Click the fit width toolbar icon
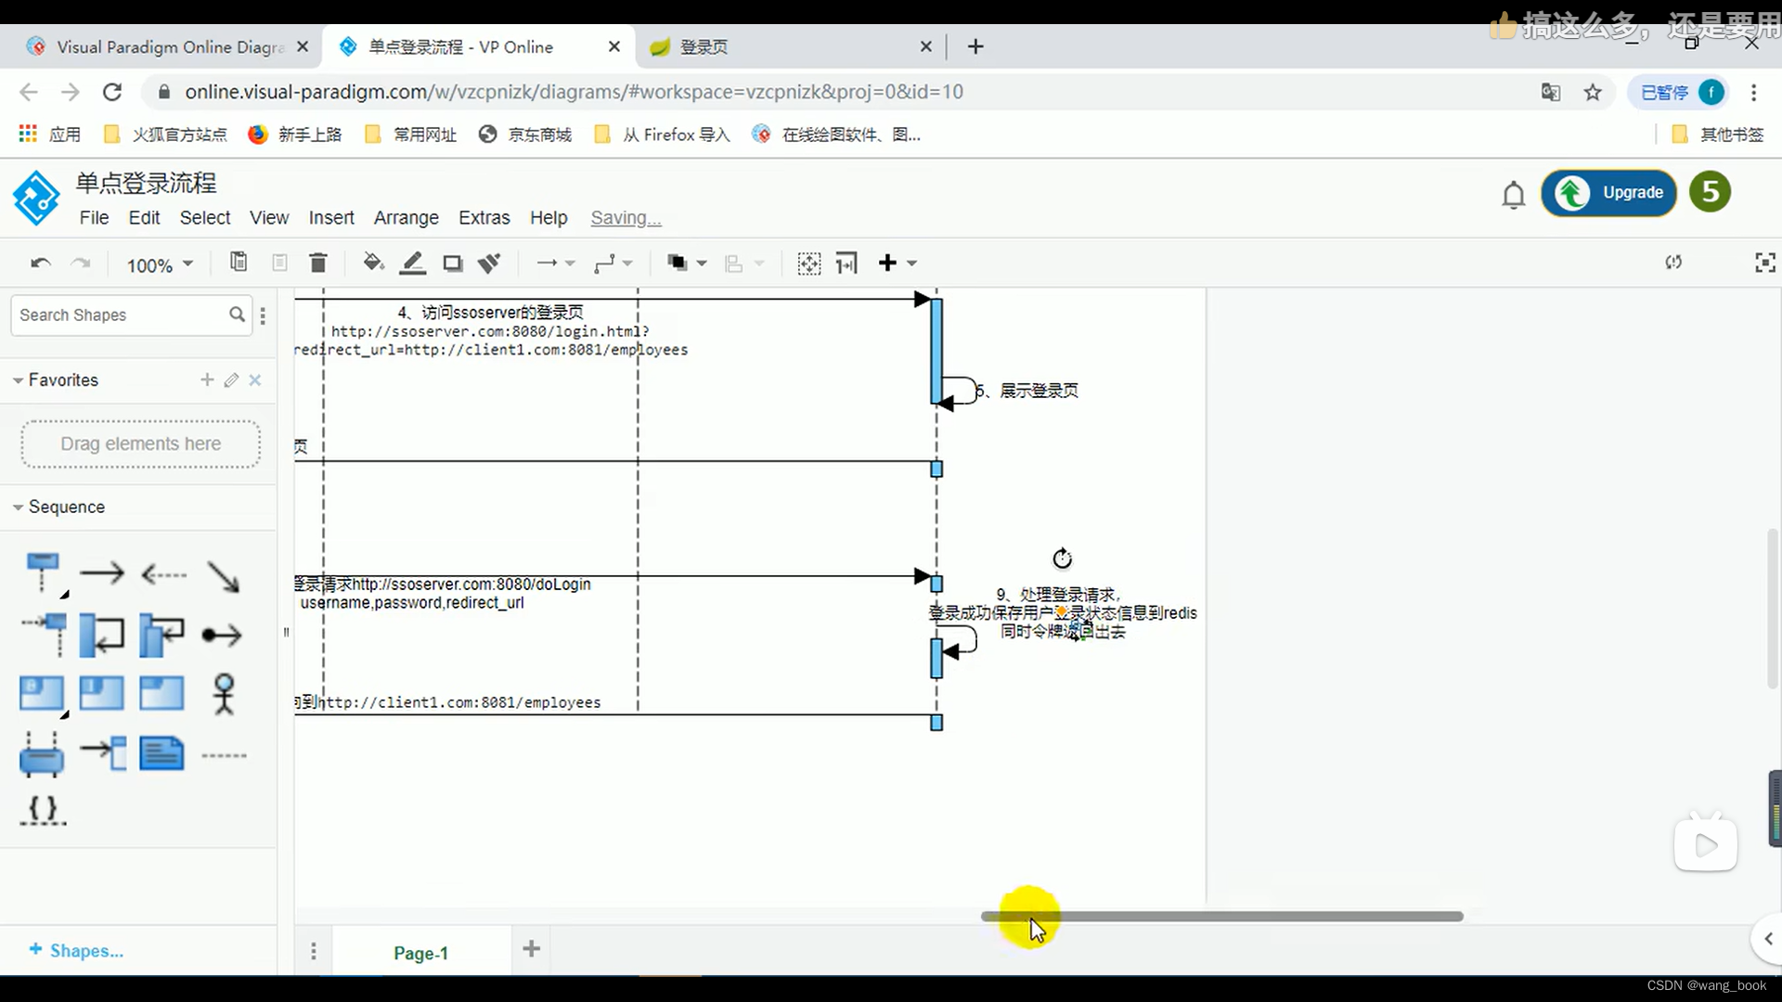This screenshot has width=1782, height=1002. click(846, 263)
